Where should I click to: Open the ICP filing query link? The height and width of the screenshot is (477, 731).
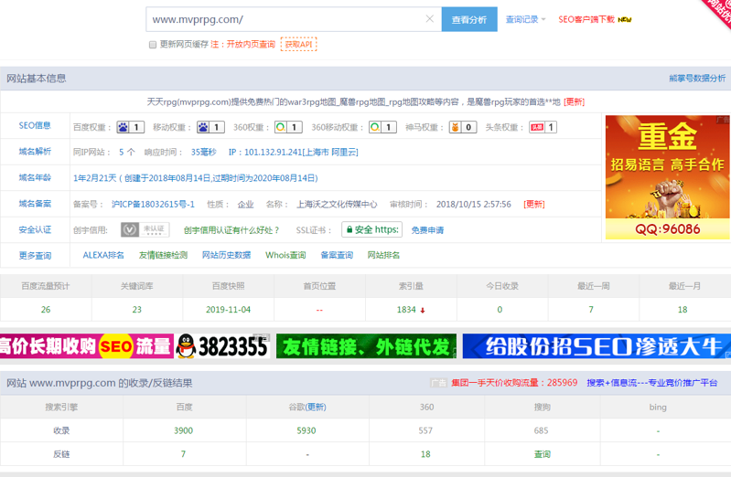337,255
